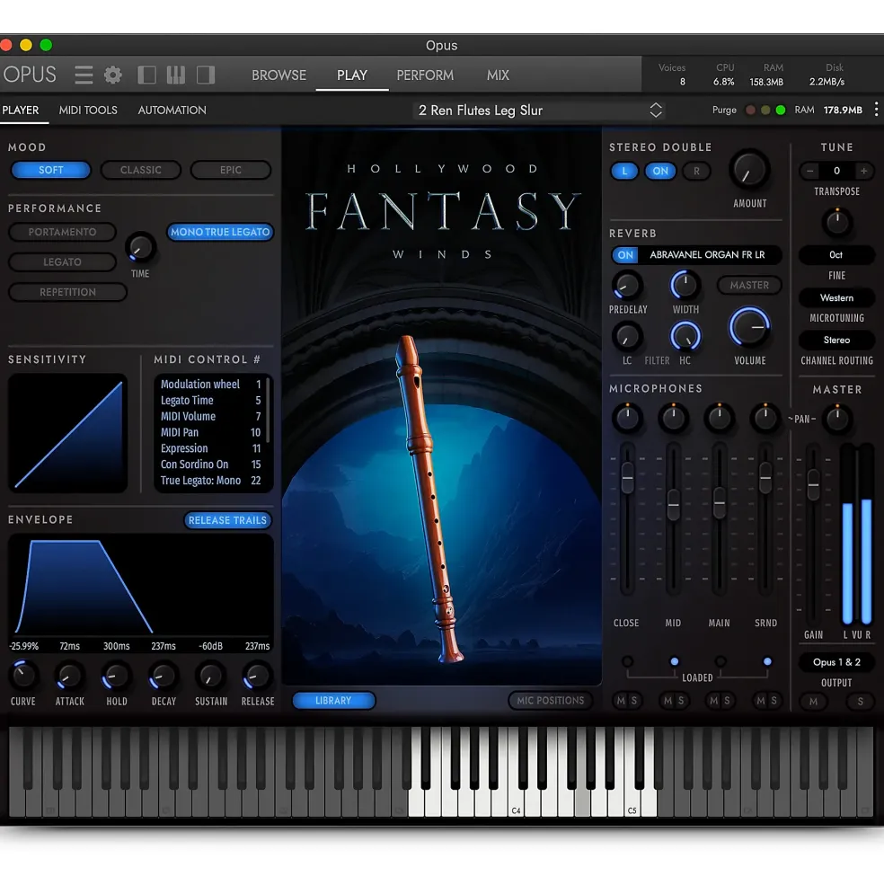The width and height of the screenshot is (884, 885).
Task: Select the Soft mood
Action: [51, 170]
